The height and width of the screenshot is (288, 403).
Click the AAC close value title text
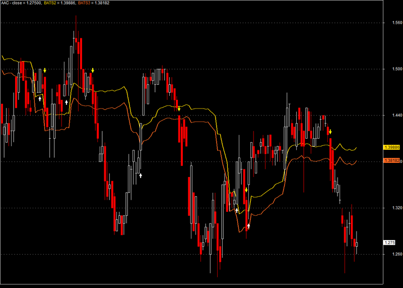pyautogui.click(x=21, y=3)
